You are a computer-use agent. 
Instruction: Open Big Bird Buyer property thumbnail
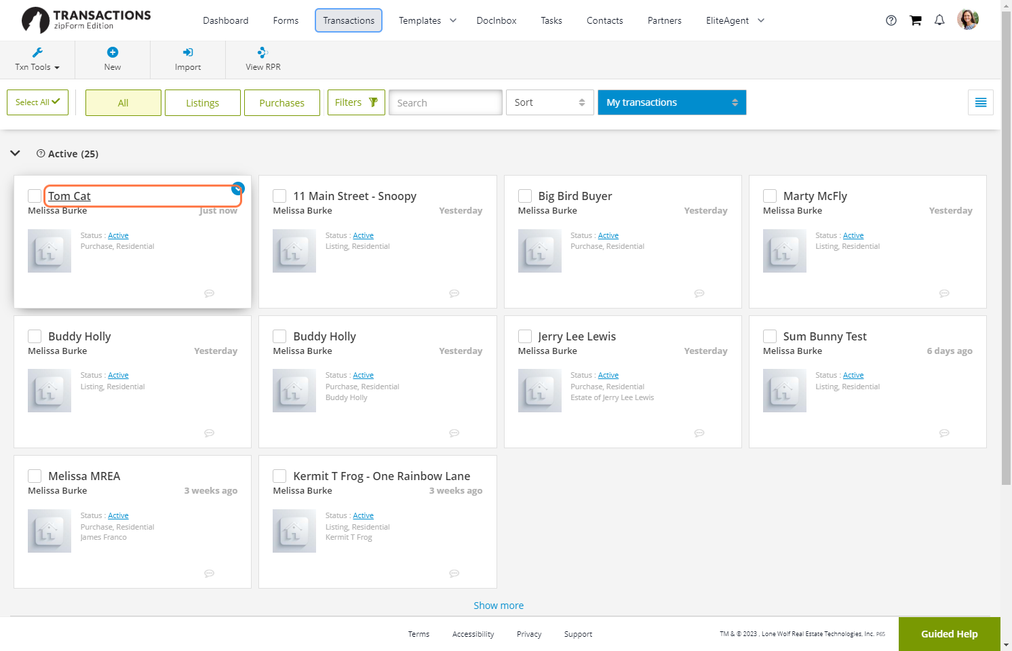(540, 251)
